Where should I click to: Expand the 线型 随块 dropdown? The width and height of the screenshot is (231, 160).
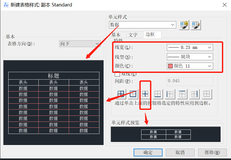click(190, 57)
